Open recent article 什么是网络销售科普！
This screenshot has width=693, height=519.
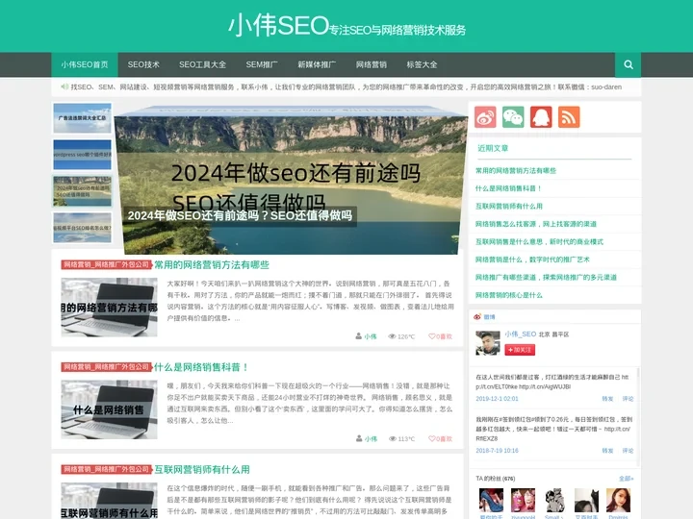(508, 188)
